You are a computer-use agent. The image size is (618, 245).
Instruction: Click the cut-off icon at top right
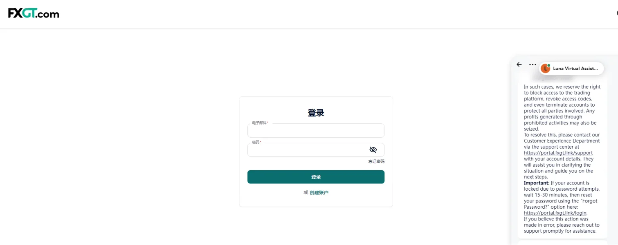coord(617,13)
